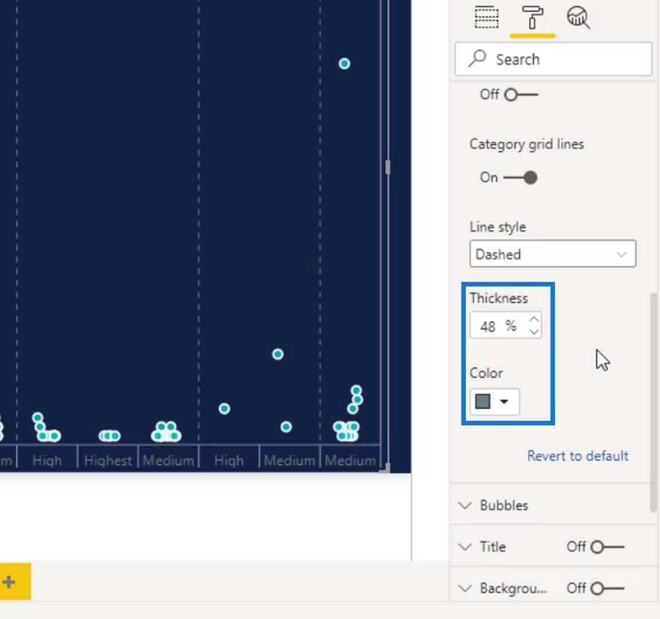660x619 pixels.
Task: Click the Category grid lines label
Action: [x=527, y=144]
